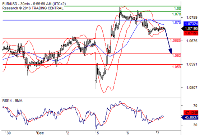Click the RSI14 - 9MA indicator title
200x136 pixels.
point(12,101)
